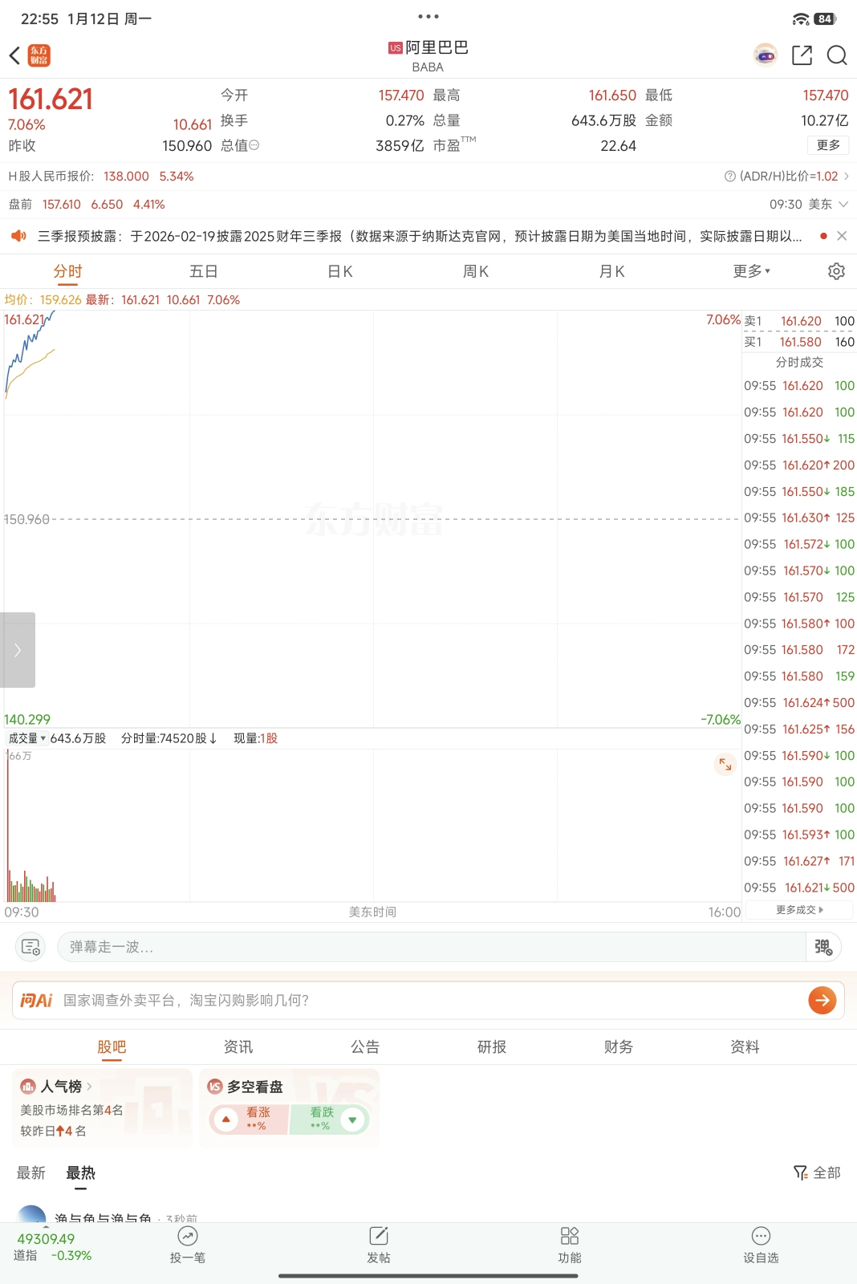Tap the 问AI logo
Viewport: 857px width, 1284px height.
[36, 1000]
